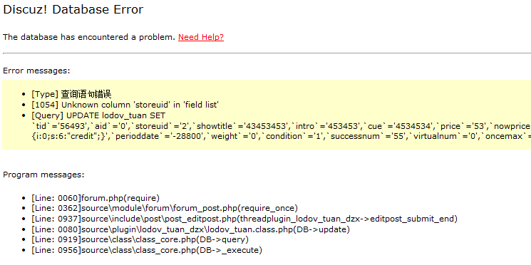The image size is (531, 265).
Task: Click the post_editpost.php trace line
Action: 244,219
